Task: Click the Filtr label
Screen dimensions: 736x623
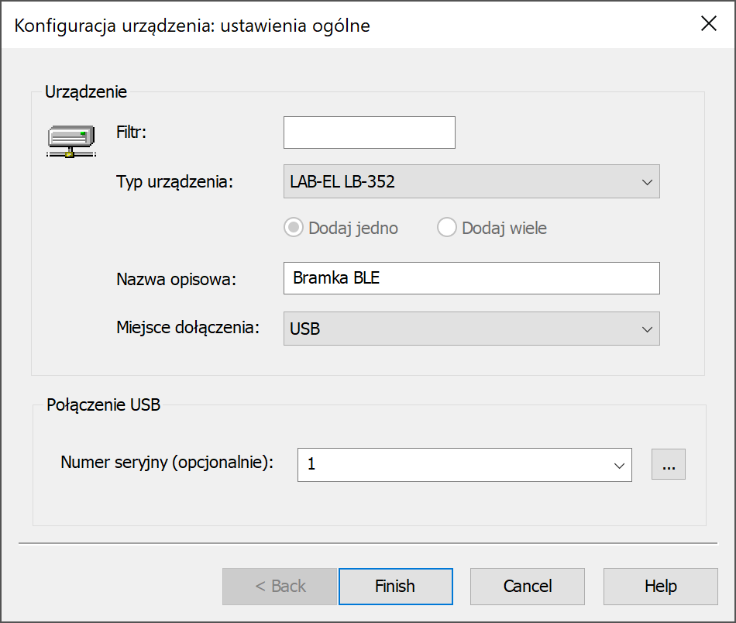Action: (x=132, y=132)
